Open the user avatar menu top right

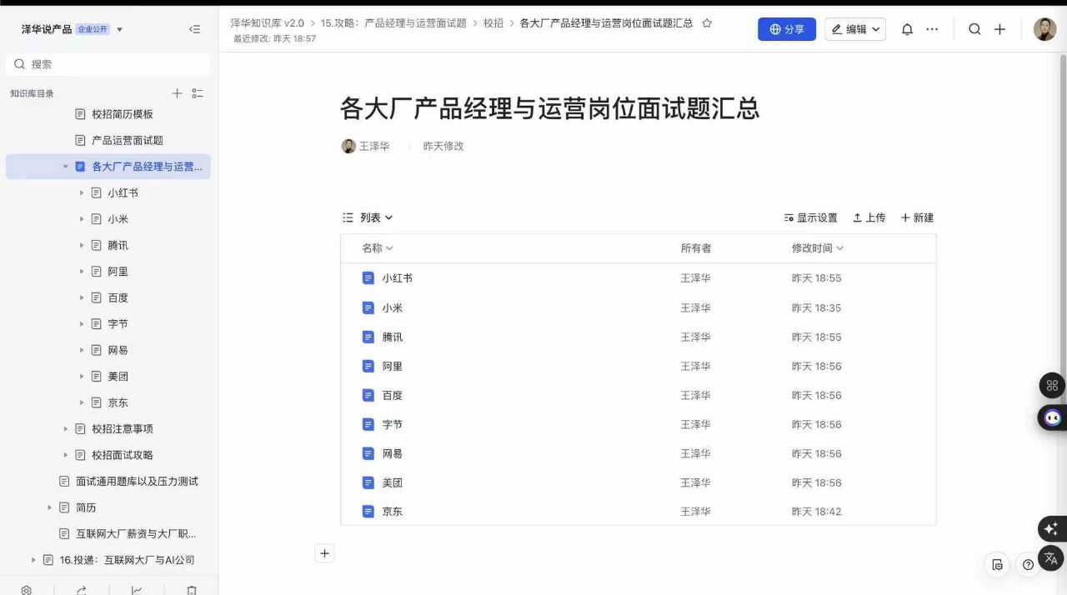point(1044,29)
